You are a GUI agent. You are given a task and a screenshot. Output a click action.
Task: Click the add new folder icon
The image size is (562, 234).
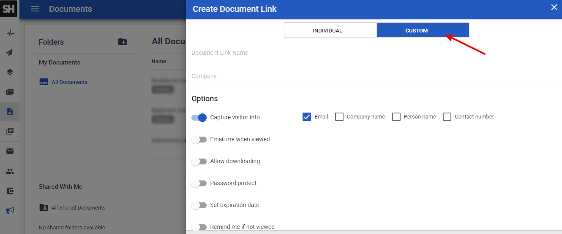(122, 42)
